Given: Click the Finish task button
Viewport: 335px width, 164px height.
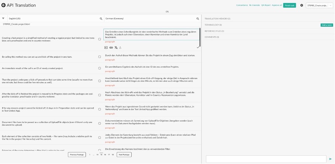Looking at the screenshot, I should (x=290, y=5).
